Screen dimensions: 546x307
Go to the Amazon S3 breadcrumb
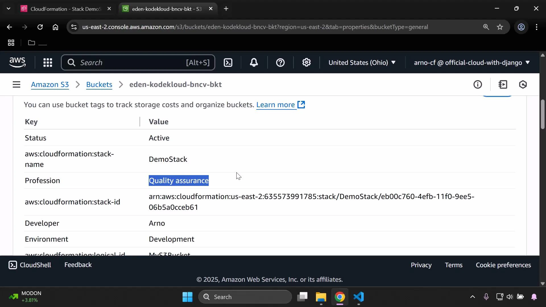click(50, 85)
